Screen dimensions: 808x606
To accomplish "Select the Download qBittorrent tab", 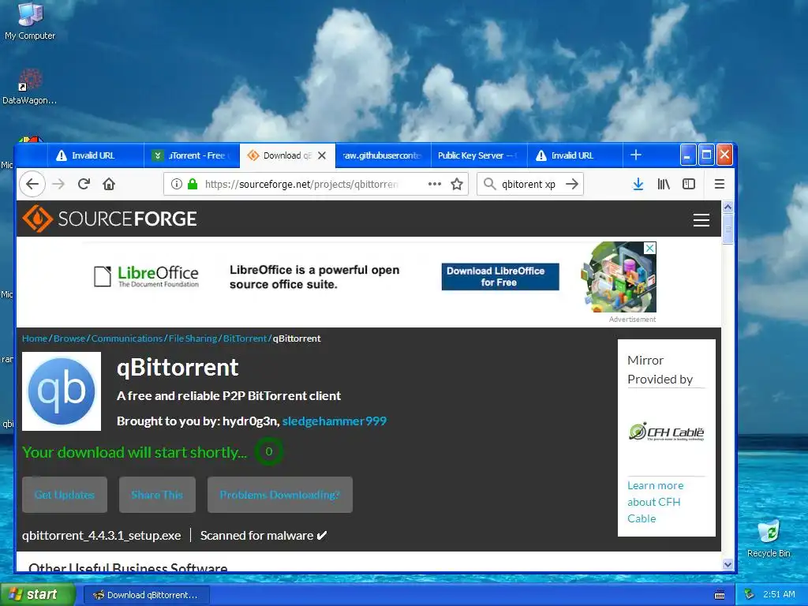I will pos(287,155).
